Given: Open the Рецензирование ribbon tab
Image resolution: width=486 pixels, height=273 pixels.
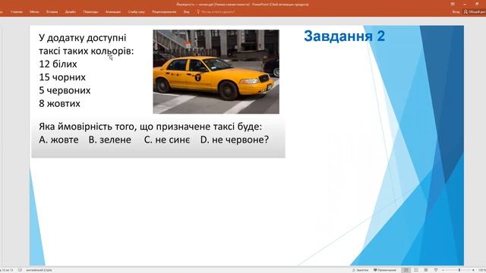Looking at the screenshot, I should coord(164,12).
